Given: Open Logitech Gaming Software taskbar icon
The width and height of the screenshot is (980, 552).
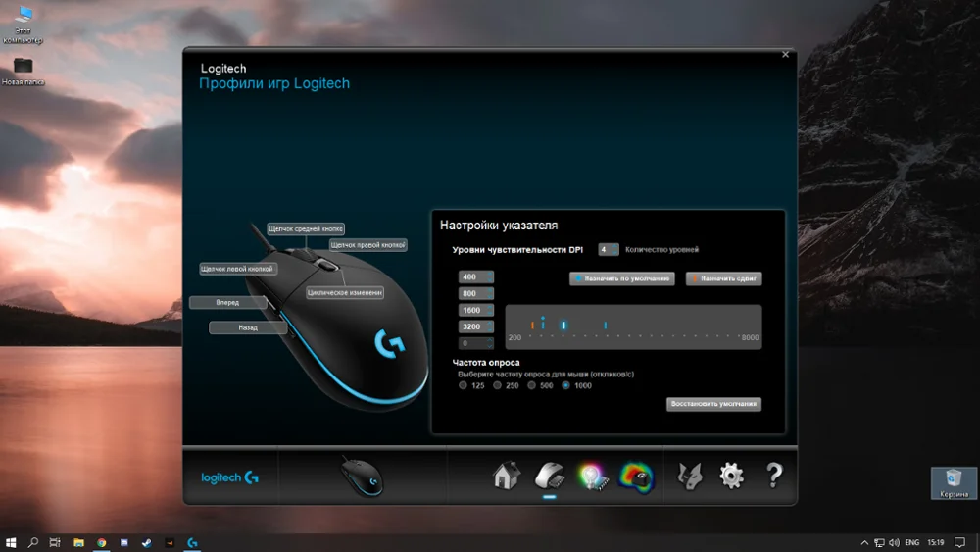Looking at the screenshot, I should (x=192, y=542).
